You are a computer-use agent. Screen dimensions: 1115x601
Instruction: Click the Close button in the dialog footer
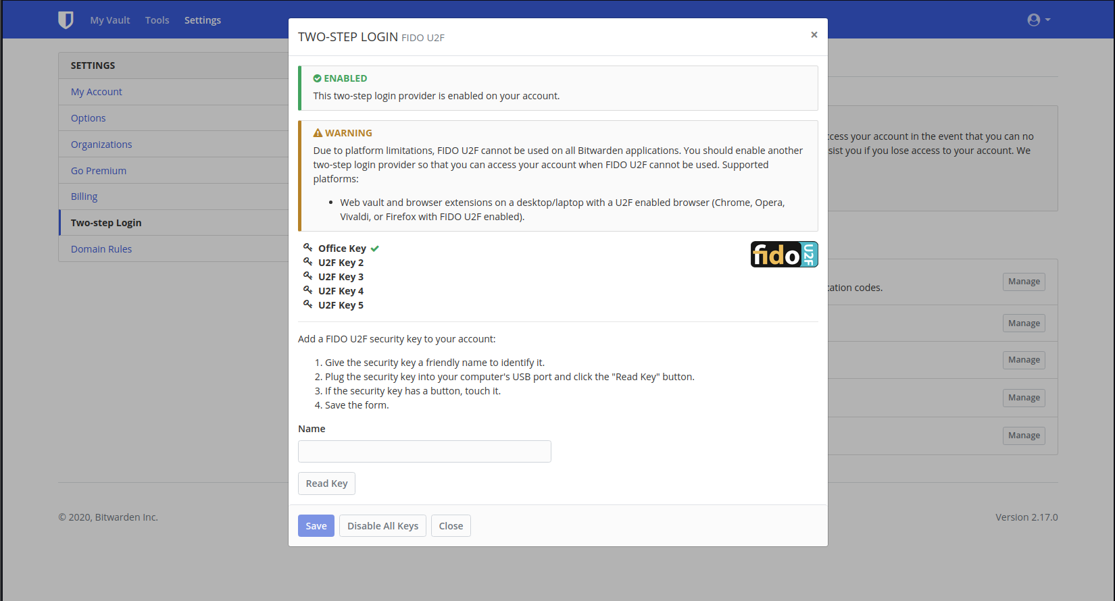tap(451, 526)
